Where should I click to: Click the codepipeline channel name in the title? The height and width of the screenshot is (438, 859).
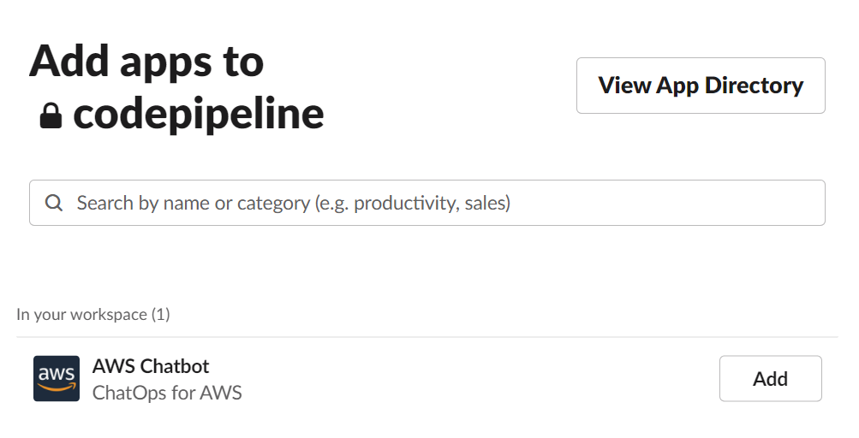click(199, 113)
